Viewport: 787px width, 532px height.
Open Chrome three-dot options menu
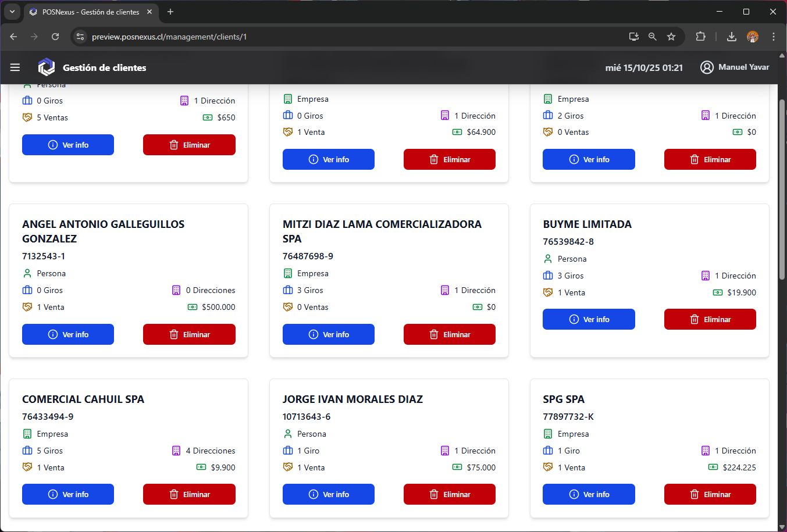(x=773, y=37)
